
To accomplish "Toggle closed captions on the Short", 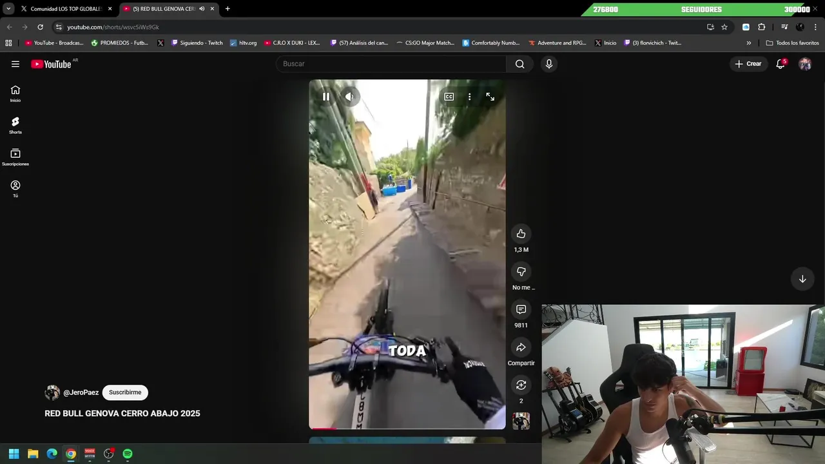I will coord(449,97).
